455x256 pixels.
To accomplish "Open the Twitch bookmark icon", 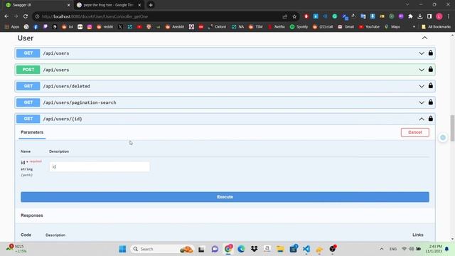I will [45, 27].
